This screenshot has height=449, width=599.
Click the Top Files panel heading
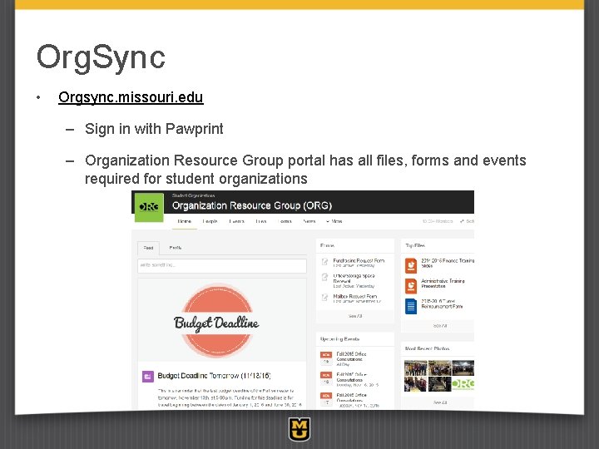(x=415, y=245)
